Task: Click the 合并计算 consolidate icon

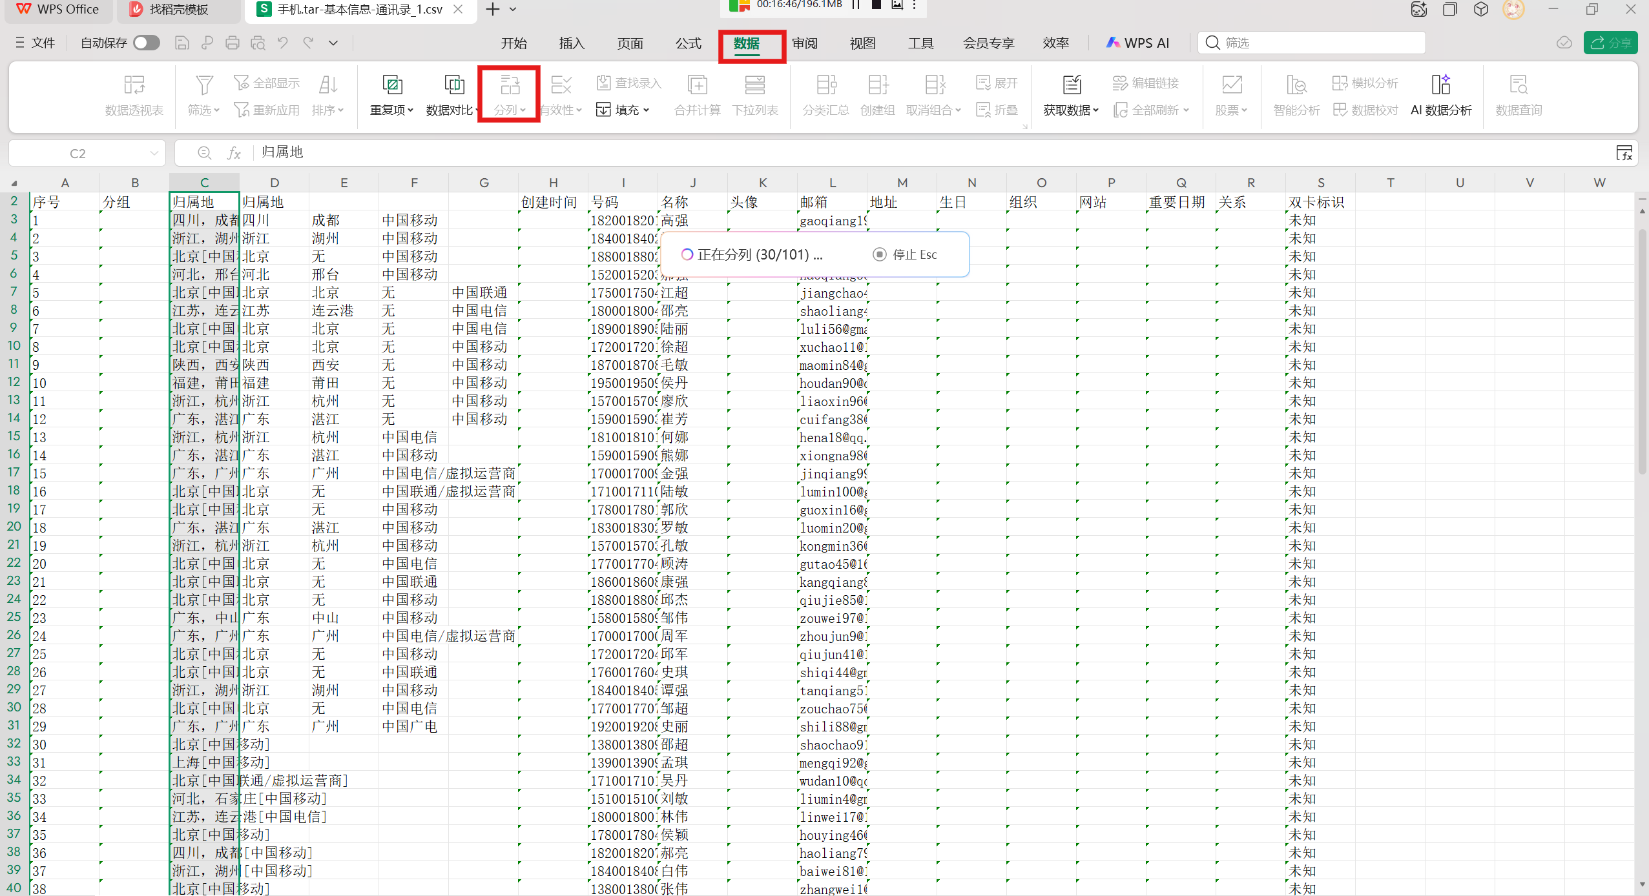Action: [697, 85]
